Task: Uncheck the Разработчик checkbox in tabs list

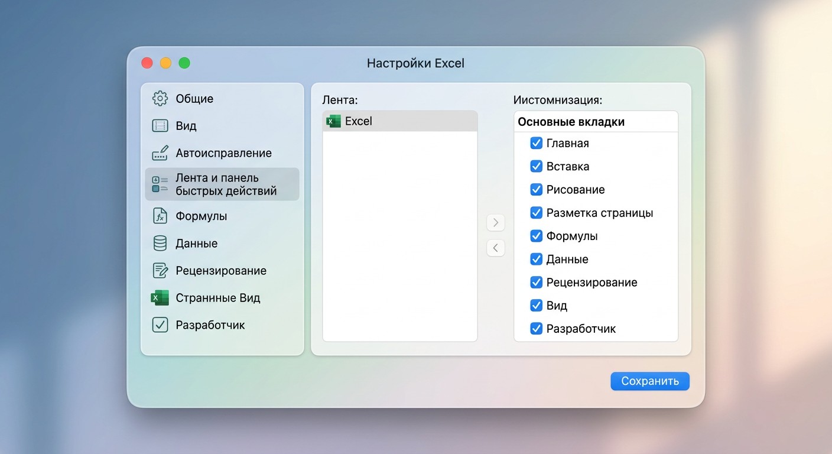Action: tap(537, 328)
